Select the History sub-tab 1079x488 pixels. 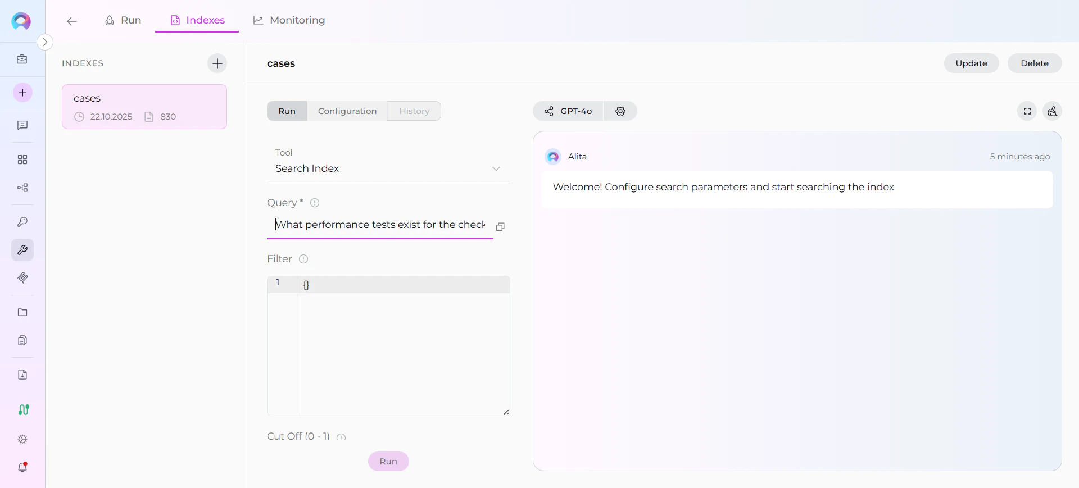pos(414,111)
